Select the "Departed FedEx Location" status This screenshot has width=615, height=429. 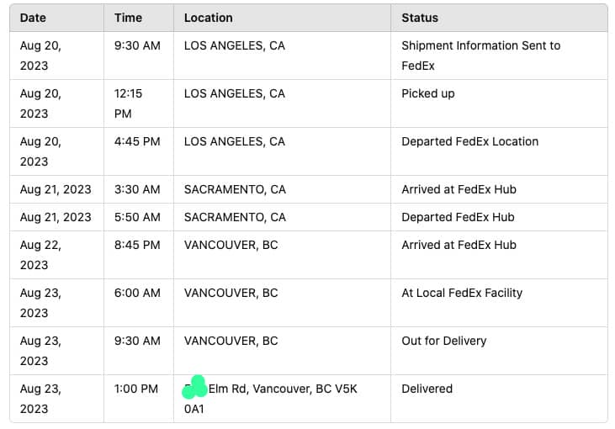[469, 141]
